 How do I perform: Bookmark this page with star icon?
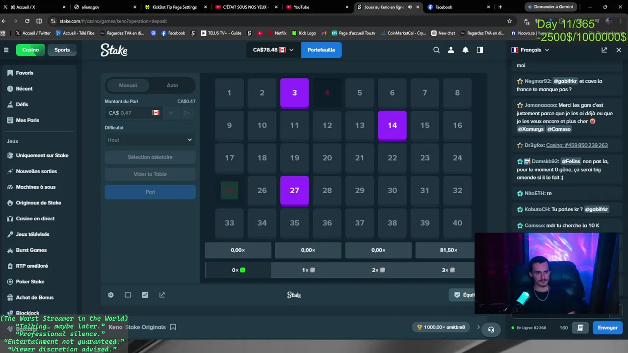click(x=509, y=21)
